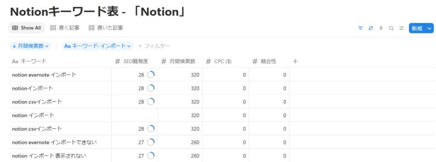Expand the 新規 button dropdown arrow

[x=430, y=28]
